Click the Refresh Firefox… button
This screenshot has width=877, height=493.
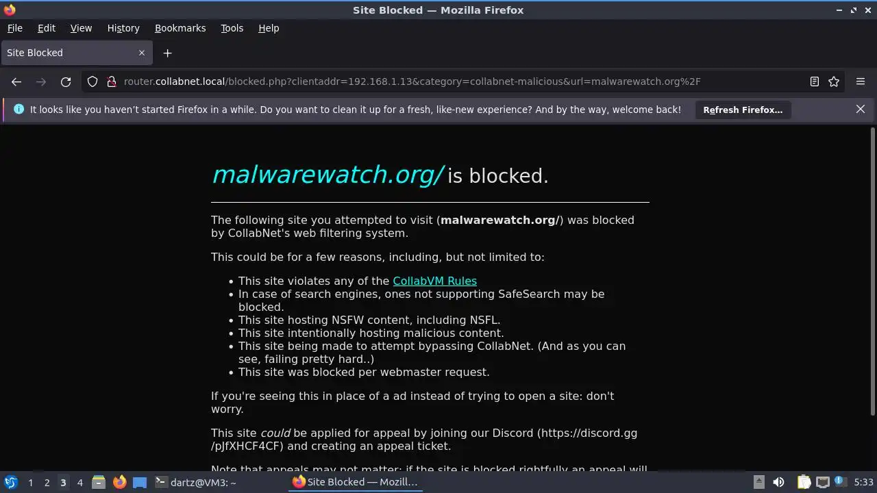click(743, 110)
